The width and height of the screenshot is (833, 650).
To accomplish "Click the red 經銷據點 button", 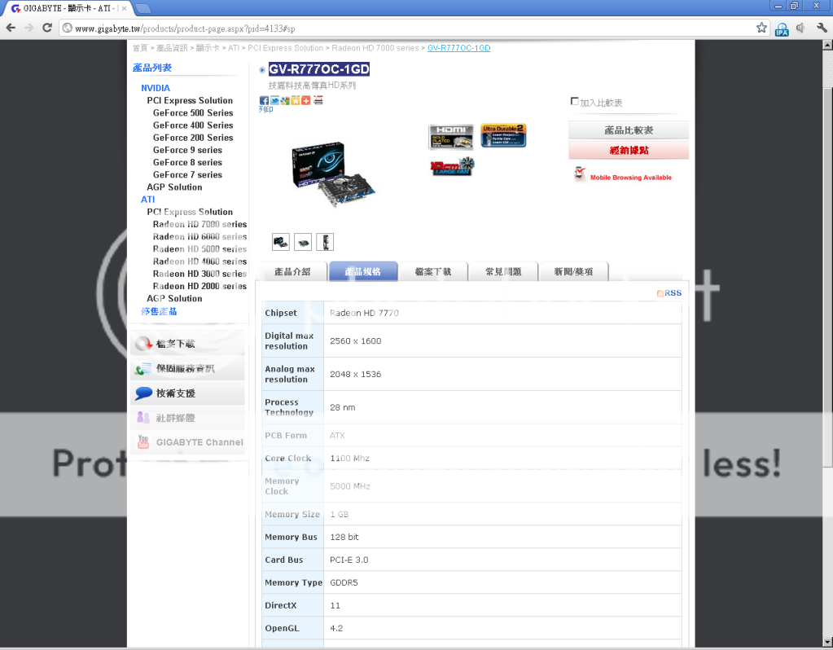I will [x=628, y=151].
